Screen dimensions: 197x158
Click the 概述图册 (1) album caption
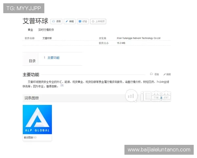(30, 138)
